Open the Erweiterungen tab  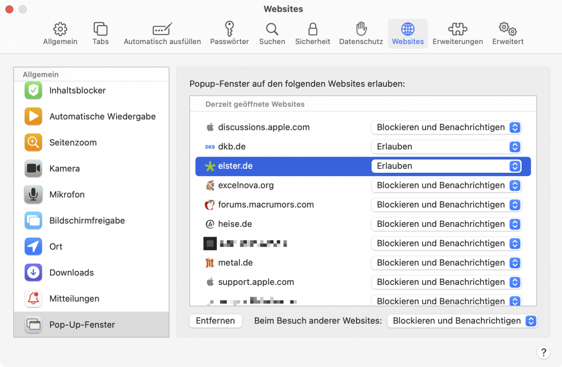coord(458,33)
